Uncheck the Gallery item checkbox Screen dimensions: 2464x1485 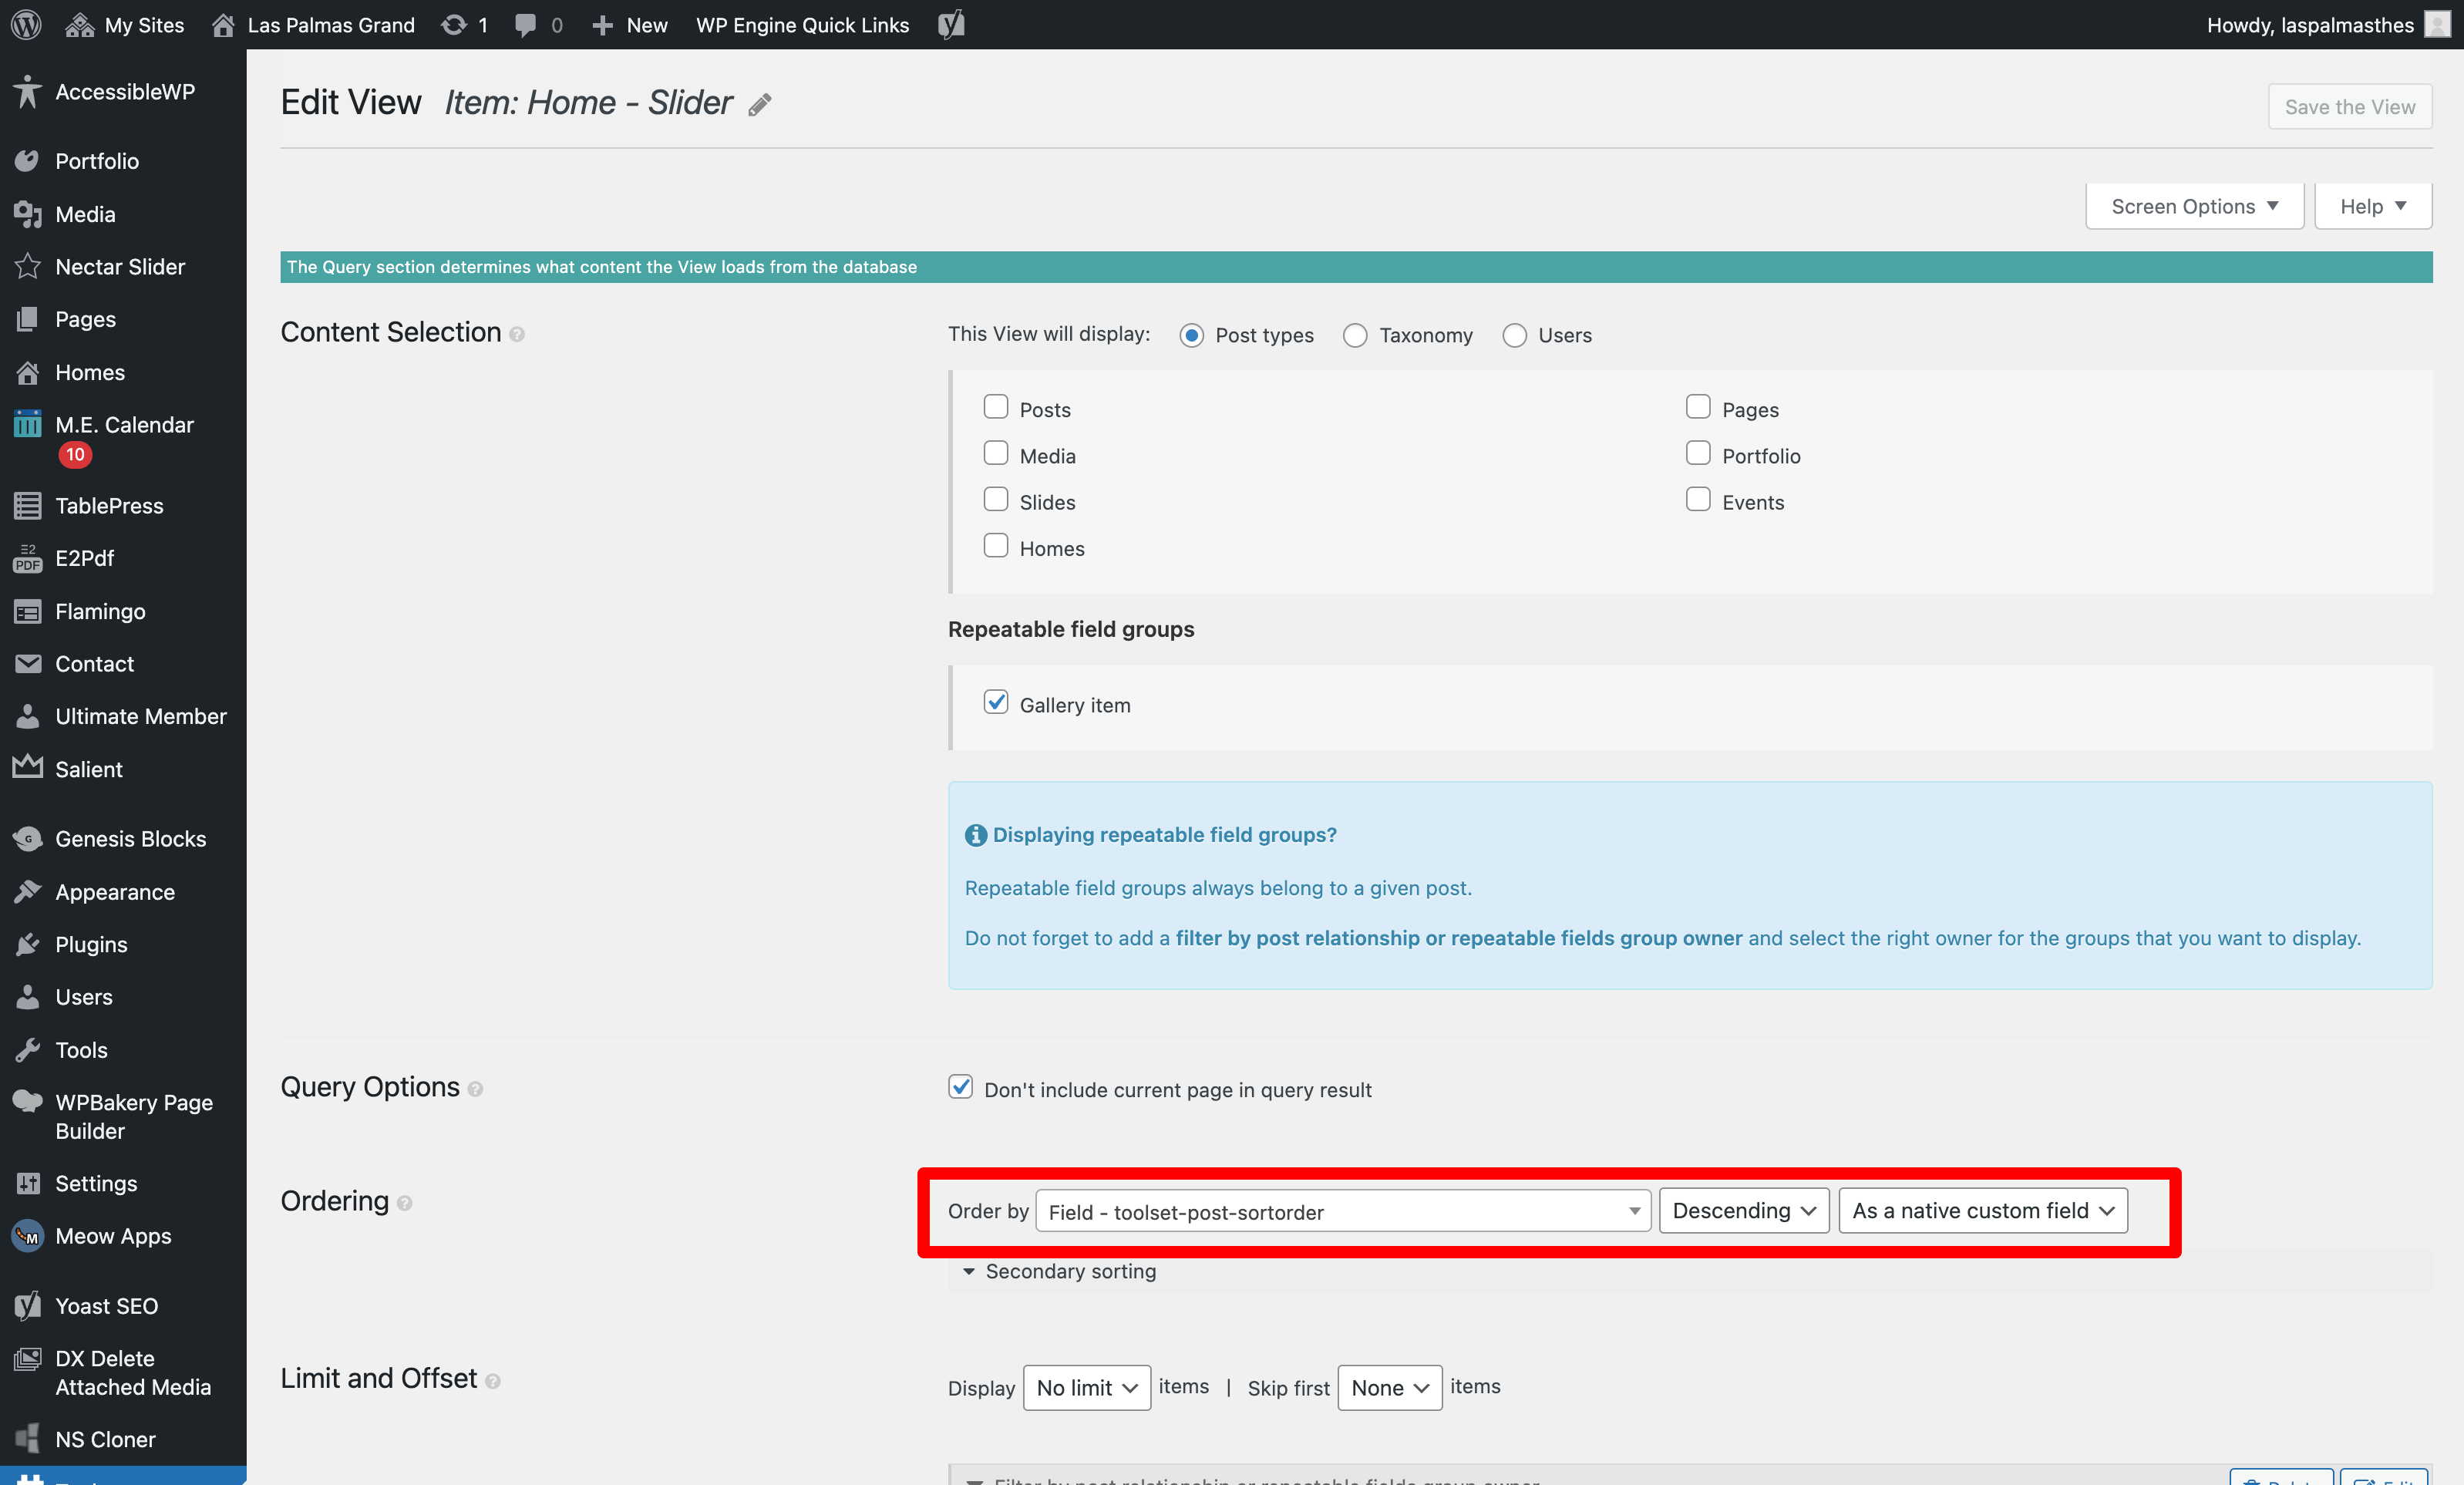(x=995, y=702)
